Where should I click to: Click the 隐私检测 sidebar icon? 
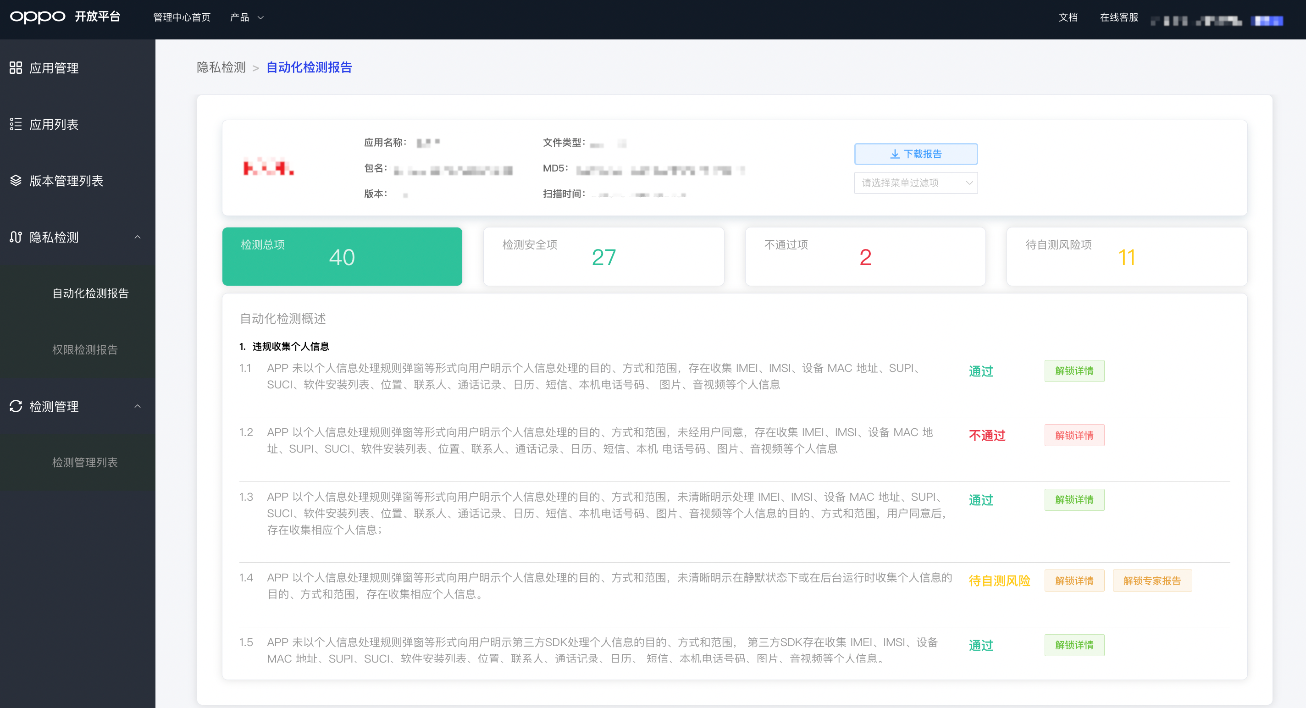[15, 237]
